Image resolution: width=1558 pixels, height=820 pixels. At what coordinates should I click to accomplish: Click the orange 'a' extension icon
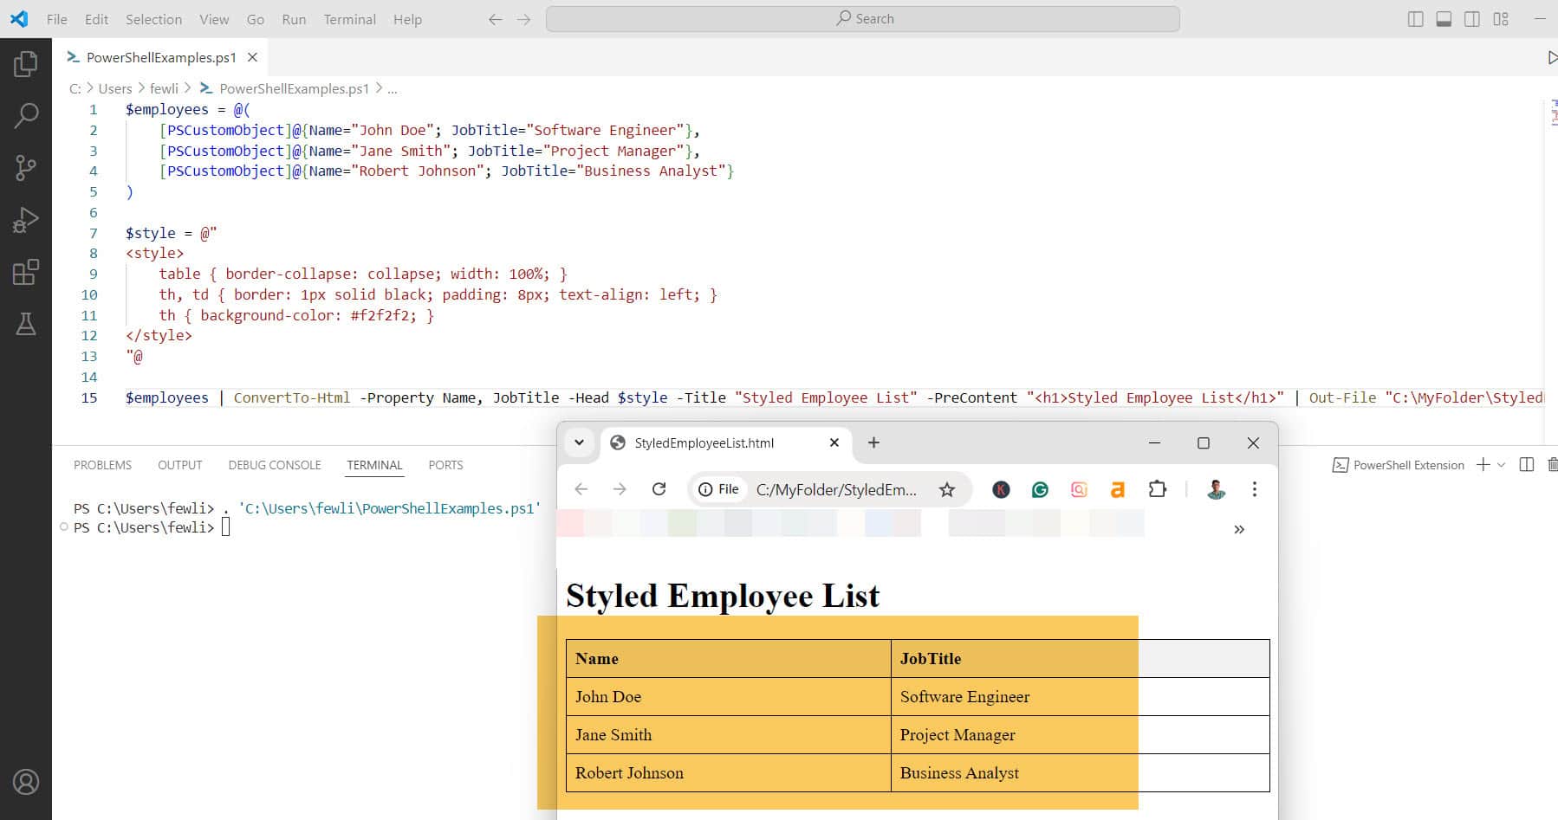[x=1118, y=490]
